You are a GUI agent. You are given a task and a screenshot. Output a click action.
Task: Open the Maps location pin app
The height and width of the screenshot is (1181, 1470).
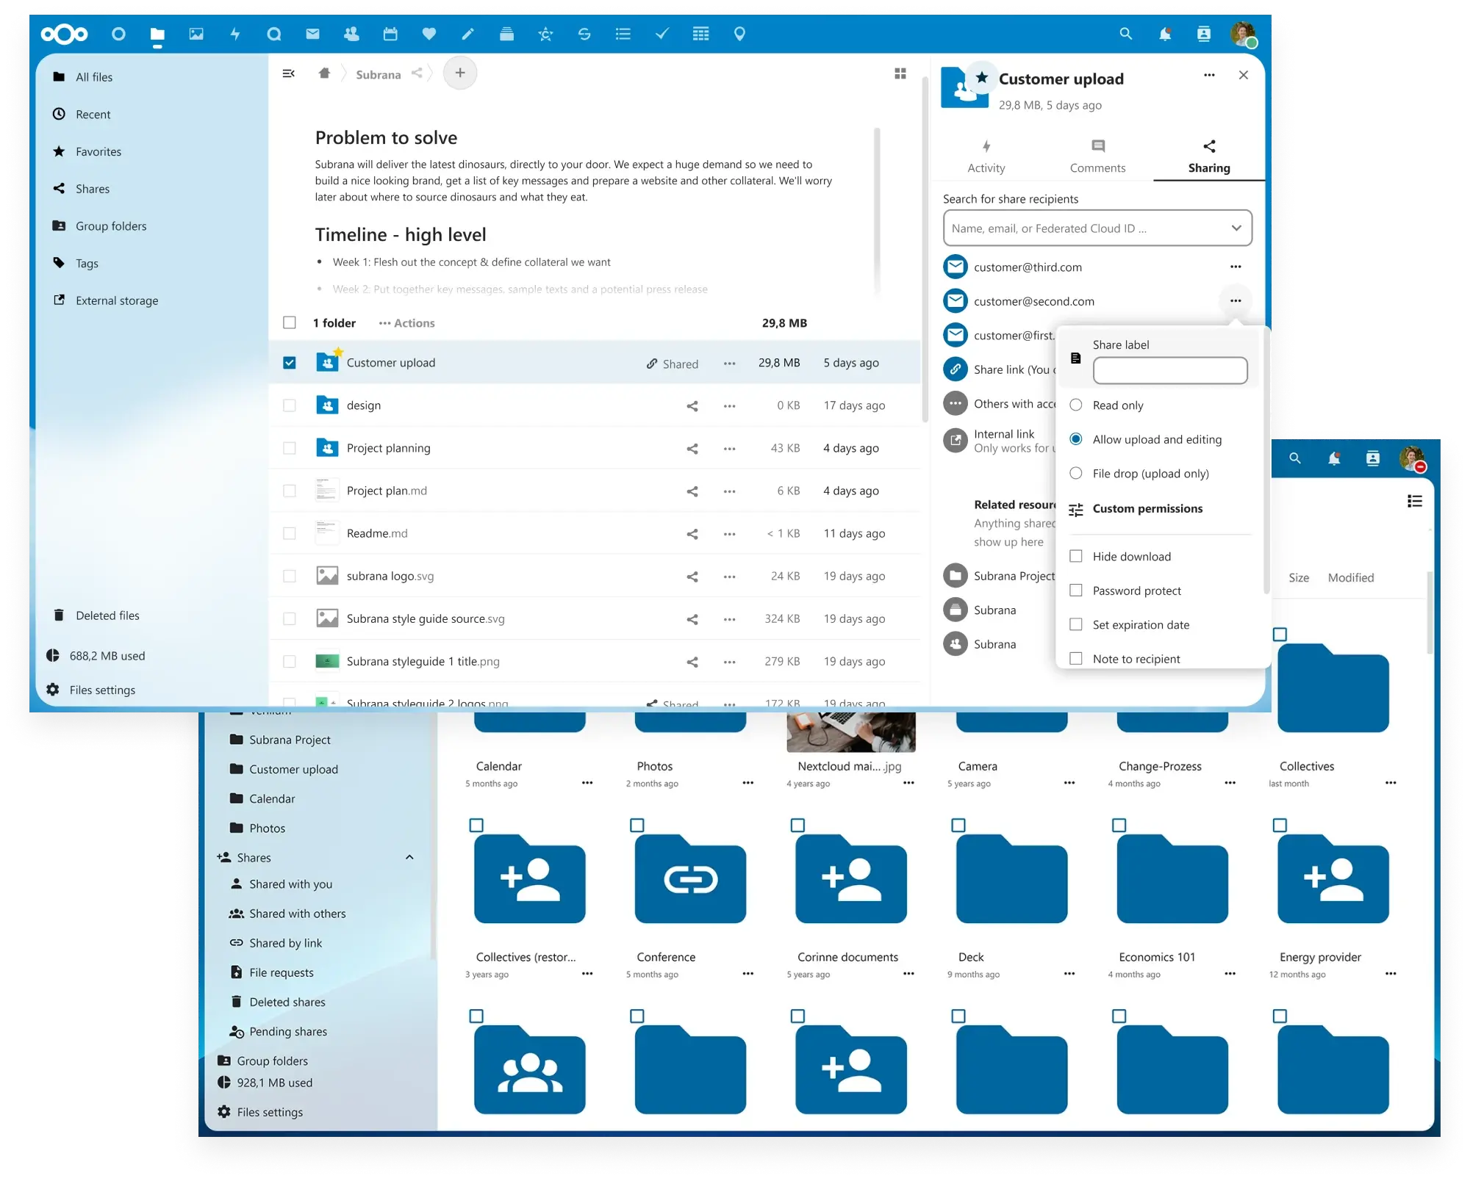(x=739, y=34)
